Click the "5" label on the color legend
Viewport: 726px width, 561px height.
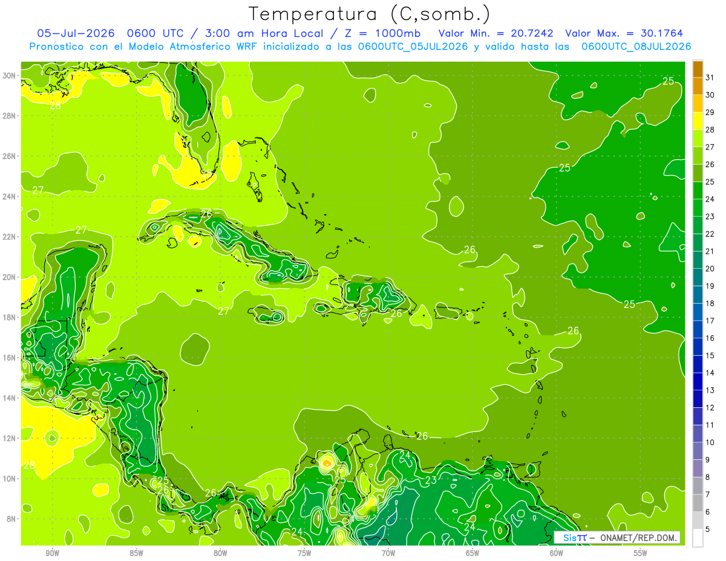pos(708,530)
